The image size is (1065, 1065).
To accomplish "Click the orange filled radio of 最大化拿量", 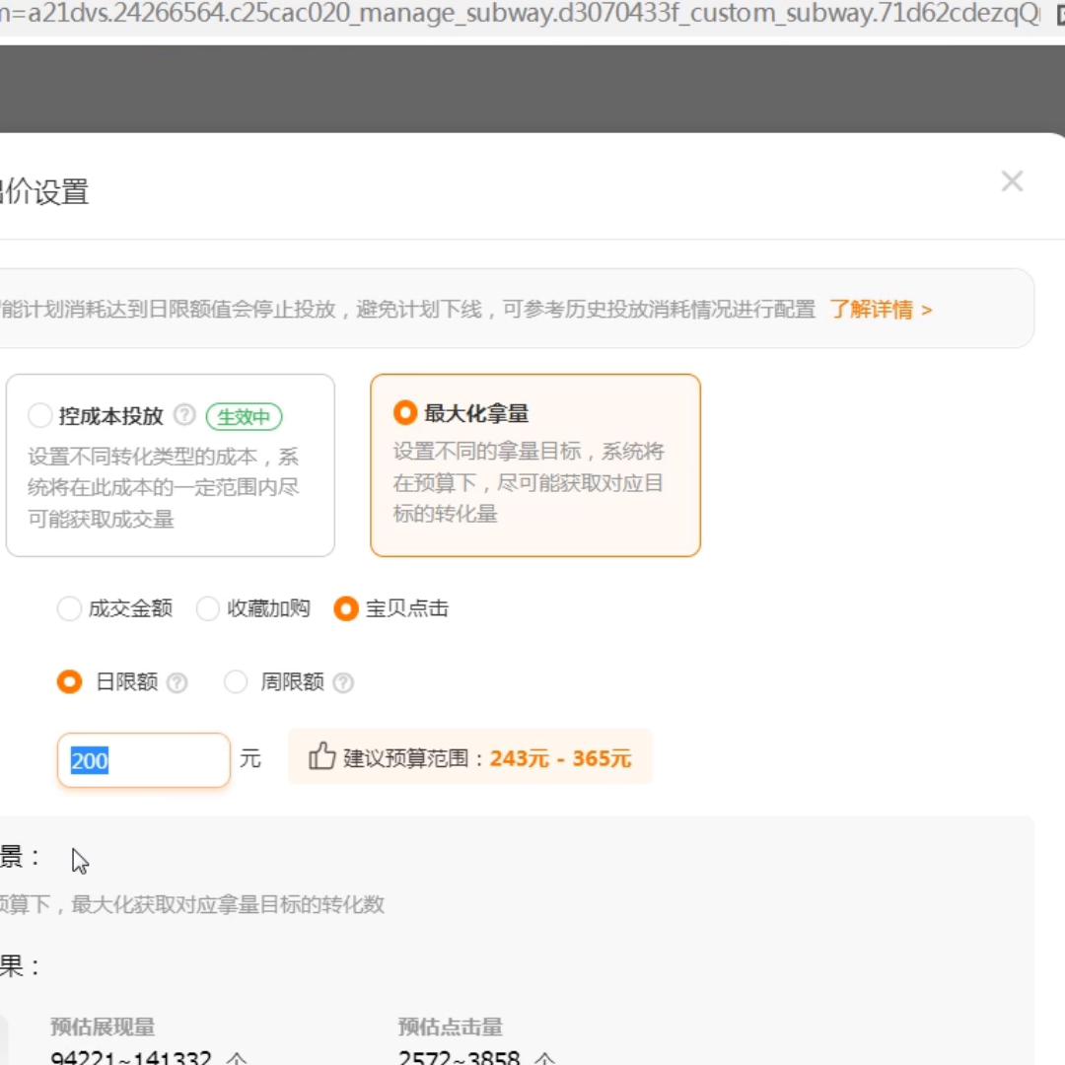I will pyautogui.click(x=404, y=413).
